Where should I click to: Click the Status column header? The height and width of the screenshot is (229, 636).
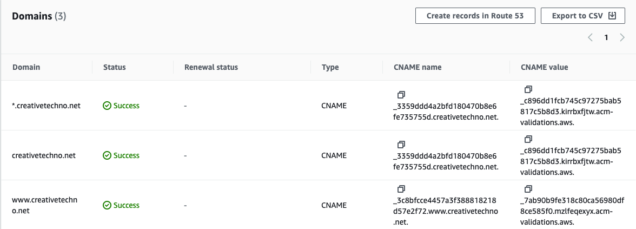(115, 67)
